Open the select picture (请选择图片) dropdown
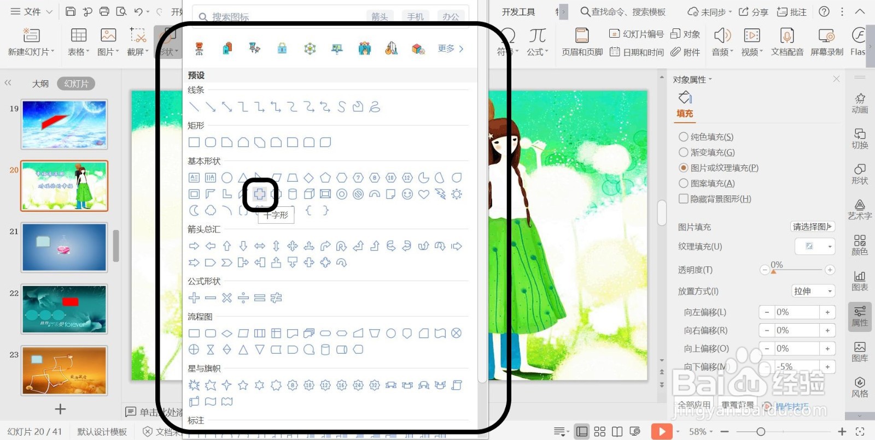The image size is (875, 440). click(x=813, y=227)
